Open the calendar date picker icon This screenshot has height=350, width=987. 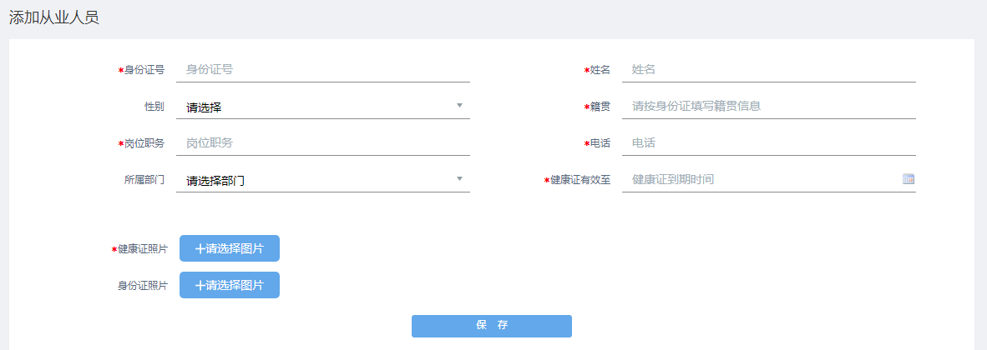click(x=909, y=179)
